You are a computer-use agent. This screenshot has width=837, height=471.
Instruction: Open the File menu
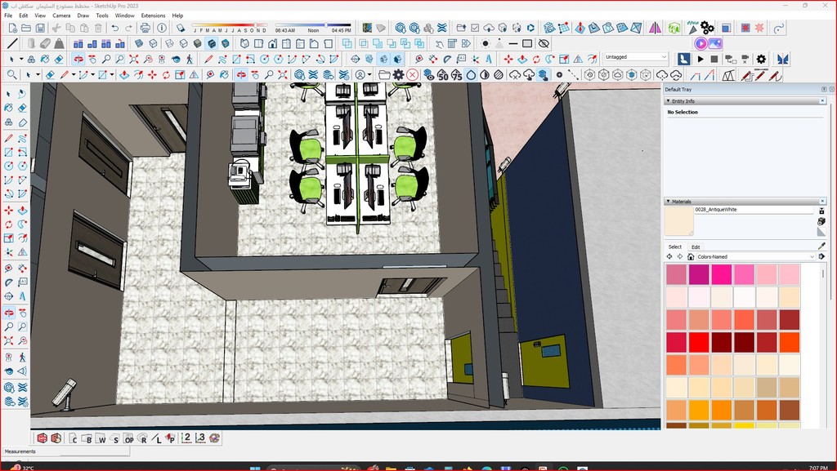pos(8,16)
